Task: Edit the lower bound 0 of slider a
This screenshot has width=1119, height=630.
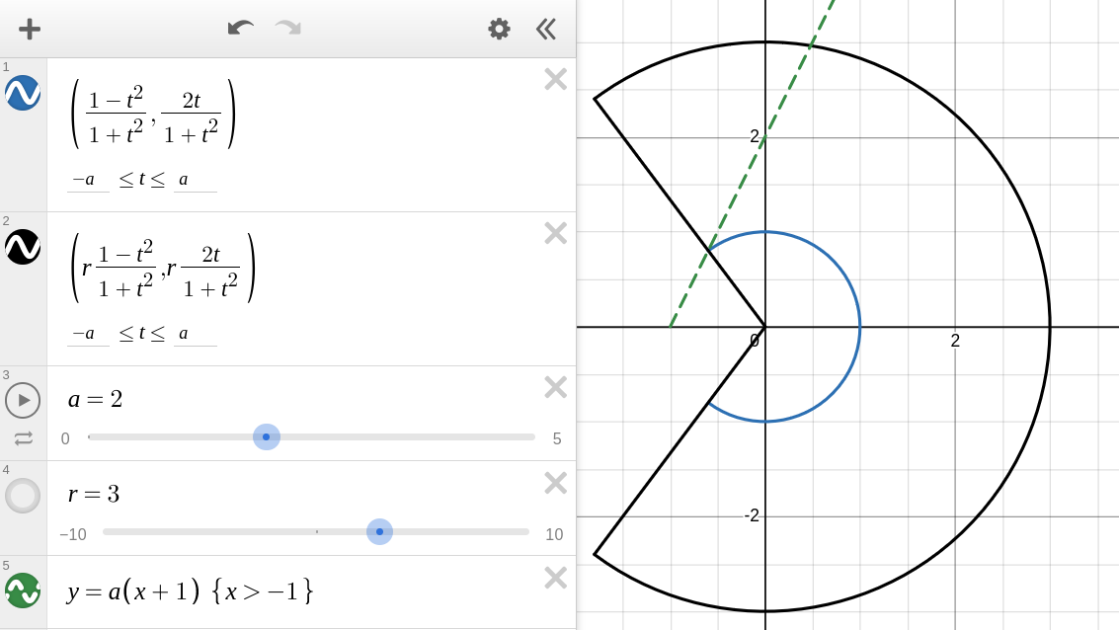Action: coord(65,438)
